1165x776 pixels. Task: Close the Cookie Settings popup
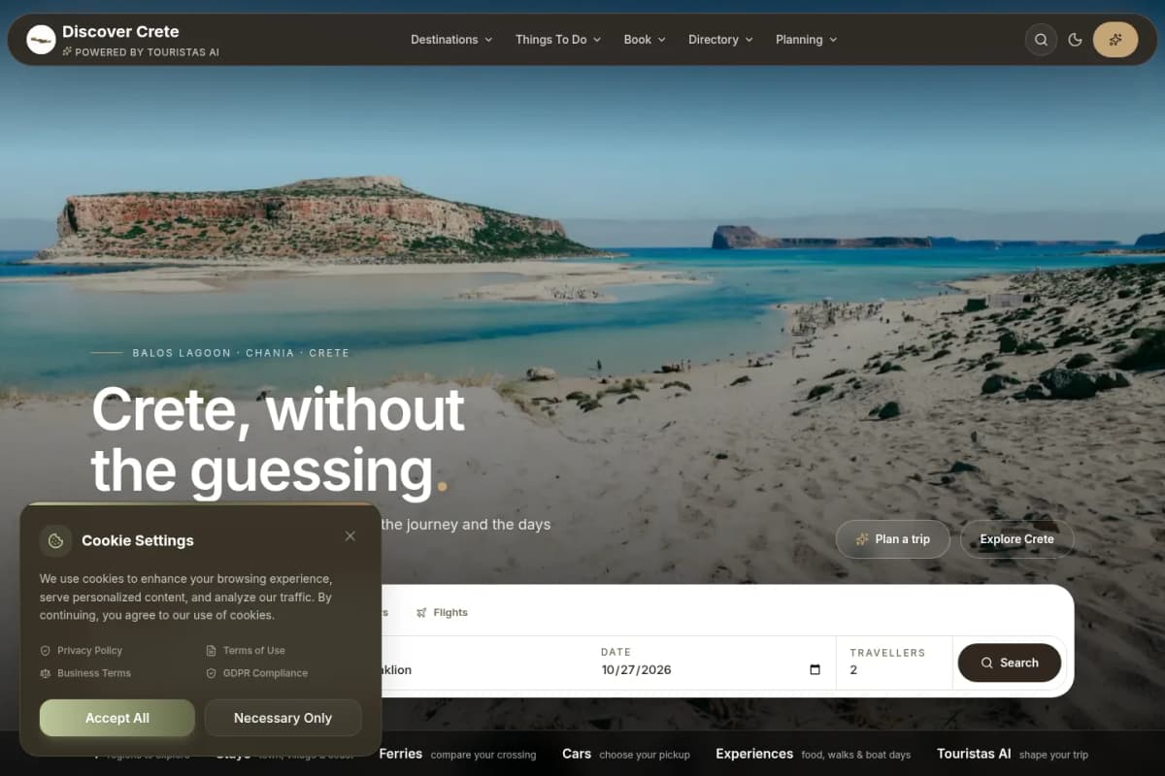[350, 535]
